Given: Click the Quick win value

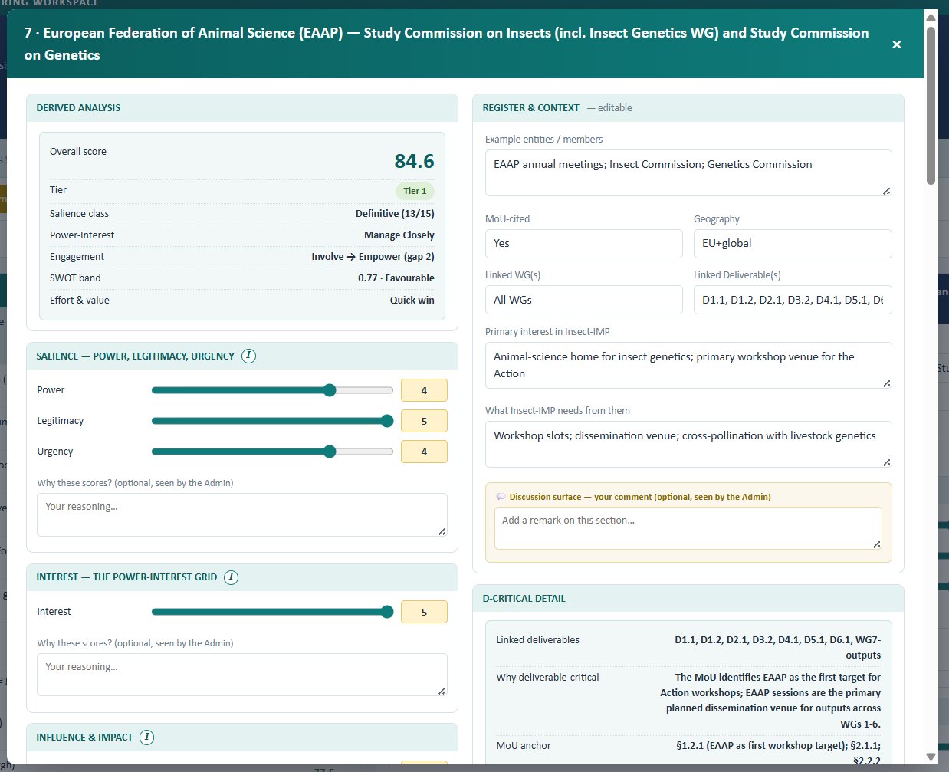Looking at the screenshot, I should pos(412,301).
